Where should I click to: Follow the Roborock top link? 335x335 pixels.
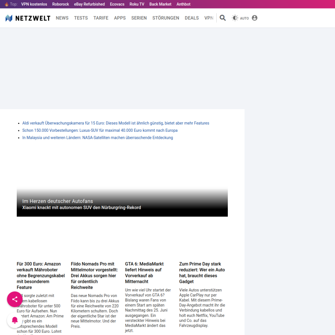pos(60,4)
